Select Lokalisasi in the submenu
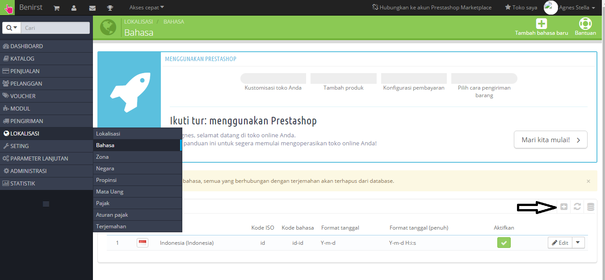605x280 pixels. 138,133
